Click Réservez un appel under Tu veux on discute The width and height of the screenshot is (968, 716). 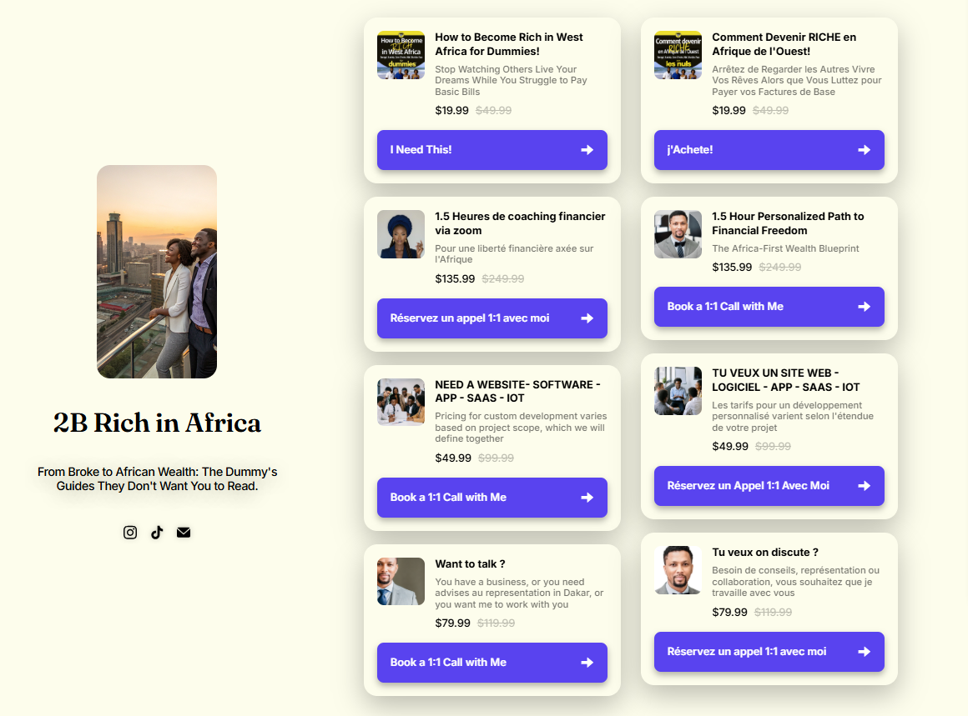click(769, 652)
